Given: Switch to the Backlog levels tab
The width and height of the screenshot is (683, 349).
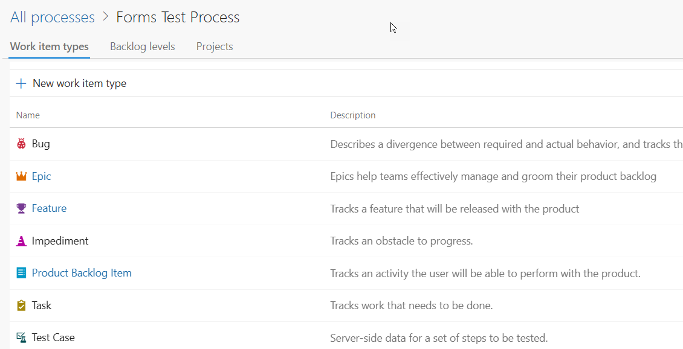Looking at the screenshot, I should click(x=142, y=46).
